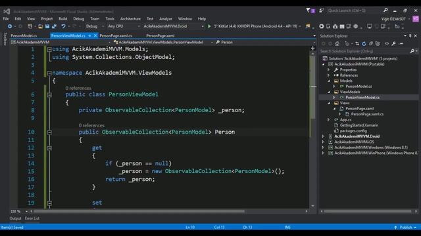
Task: Focus the Search Solution Explorer field
Action: click(x=365, y=51)
